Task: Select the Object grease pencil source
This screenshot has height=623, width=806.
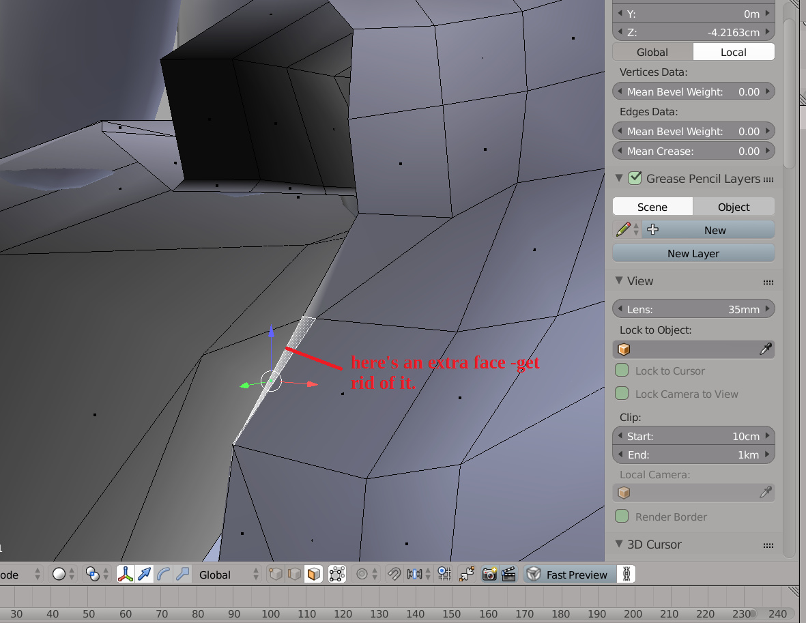Action: 734,207
